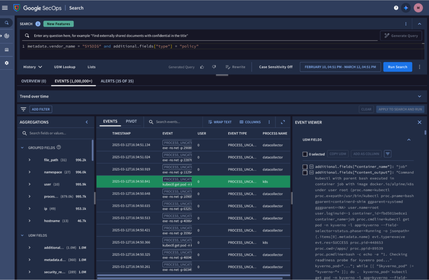This screenshot has width=429, height=280.
Task: Open the radar detection icon in sidebar
Action: point(7,36)
